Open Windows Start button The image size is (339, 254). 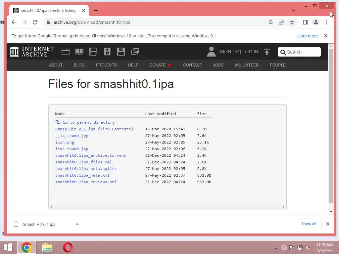(x=8, y=247)
